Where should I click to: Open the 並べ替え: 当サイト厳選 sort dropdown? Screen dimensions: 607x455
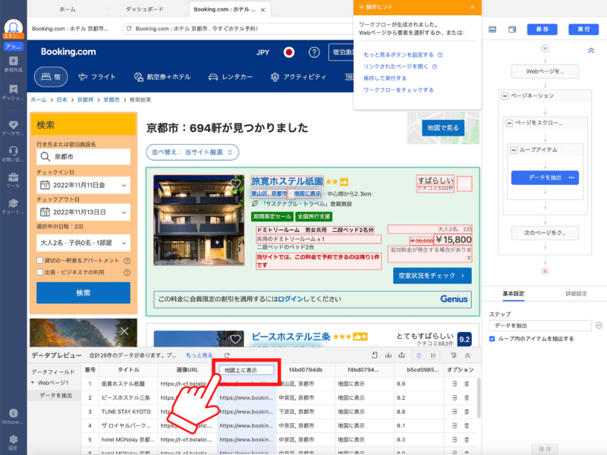(193, 152)
